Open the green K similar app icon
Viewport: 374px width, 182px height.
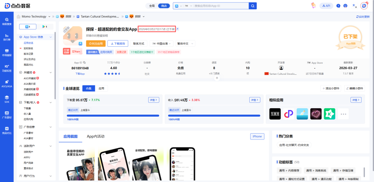click(x=329, y=114)
